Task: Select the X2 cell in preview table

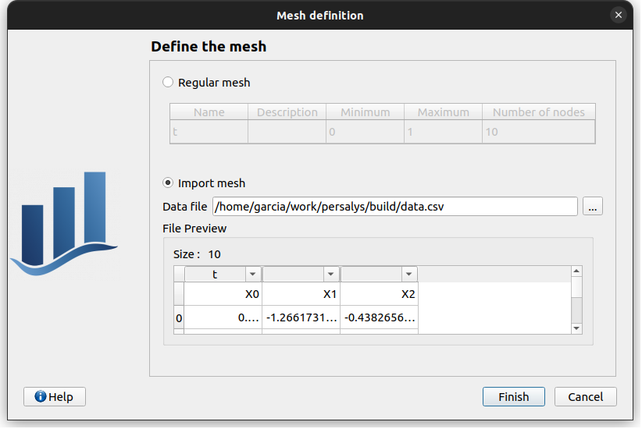Action: (x=379, y=294)
